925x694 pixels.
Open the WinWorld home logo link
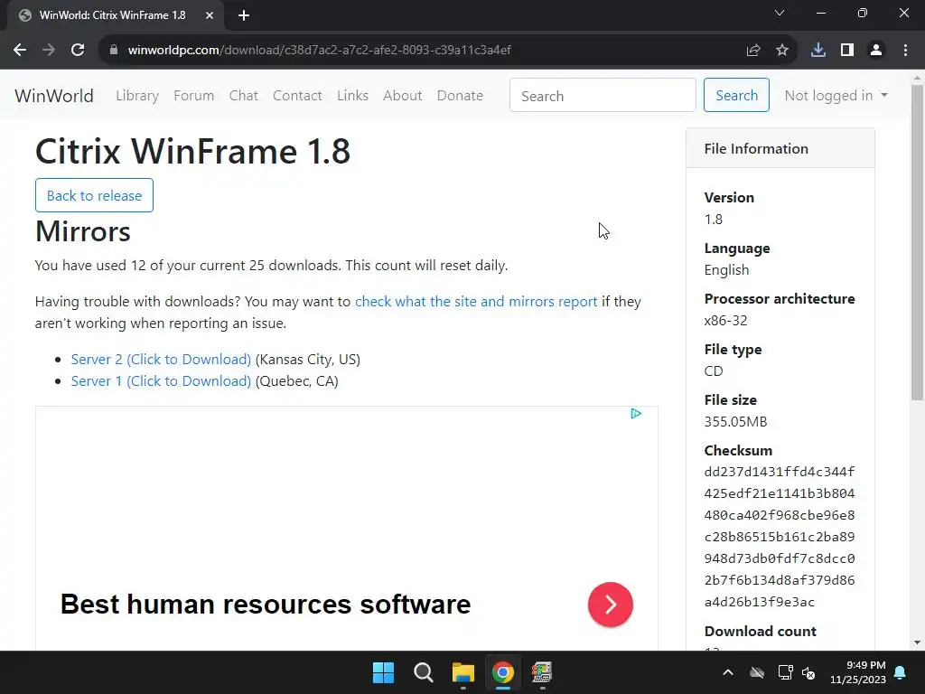pyautogui.click(x=53, y=96)
